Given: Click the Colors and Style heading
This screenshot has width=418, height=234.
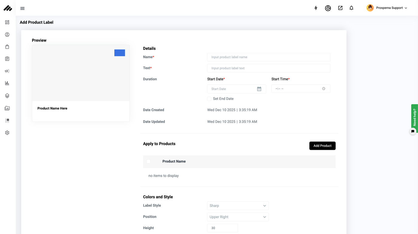Looking at the screenshot, I should point(158,197).
